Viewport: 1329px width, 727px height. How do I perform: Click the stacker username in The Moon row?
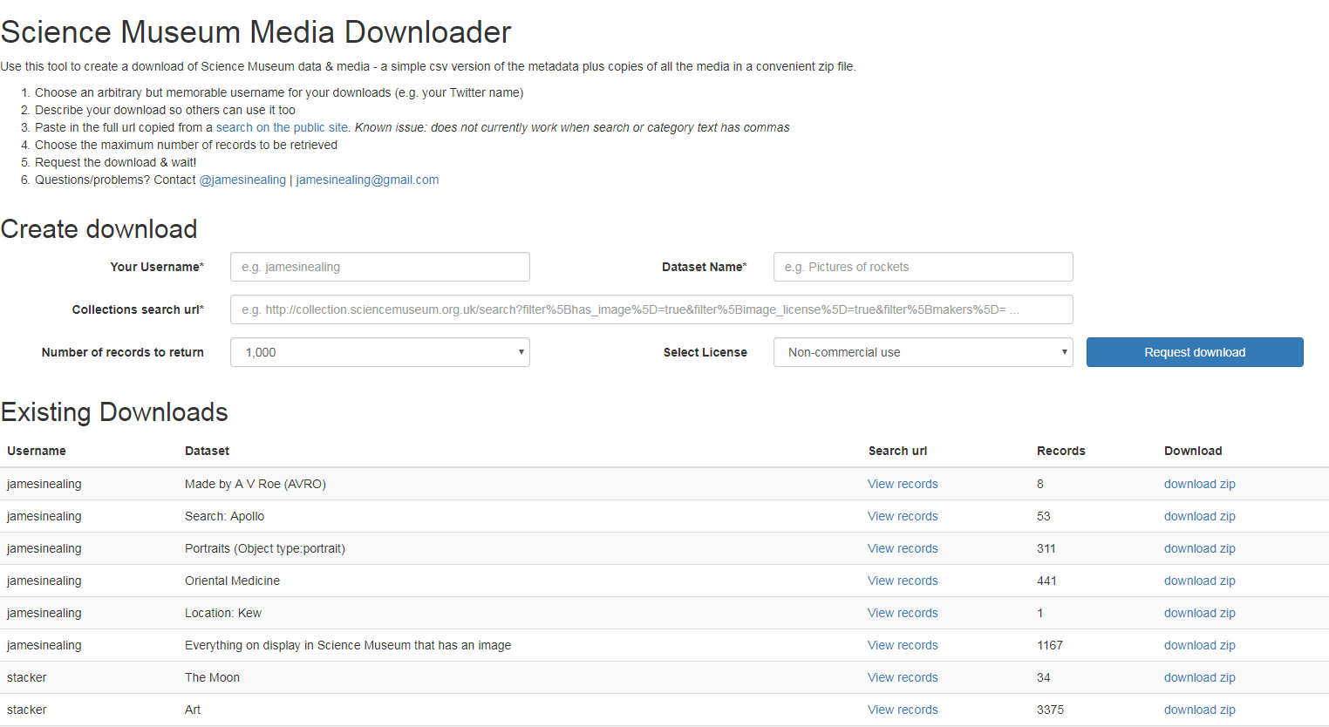(27, 677)
